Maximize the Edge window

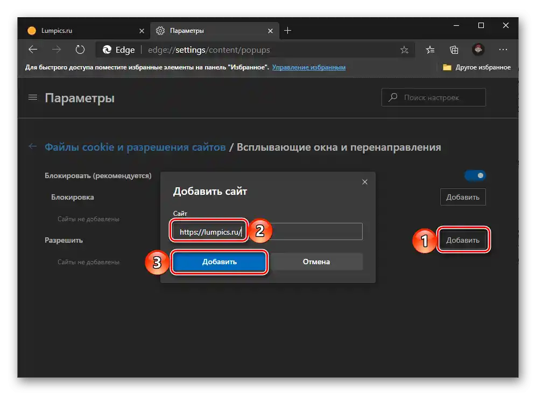481,25
